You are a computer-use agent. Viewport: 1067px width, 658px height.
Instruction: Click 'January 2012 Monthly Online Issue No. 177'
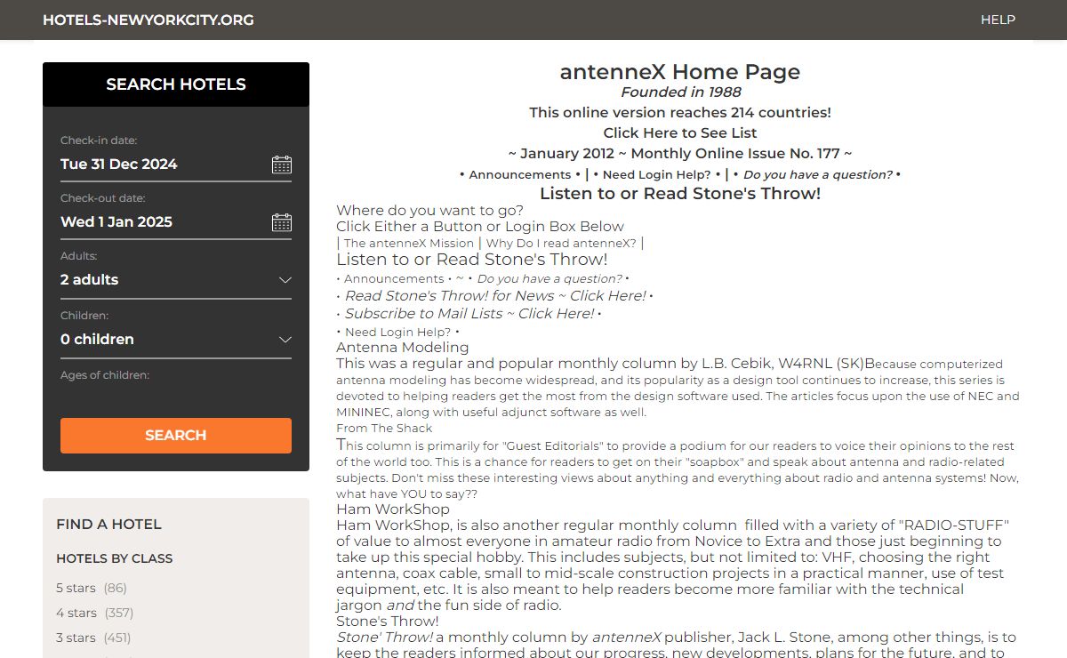pos(680,154)
